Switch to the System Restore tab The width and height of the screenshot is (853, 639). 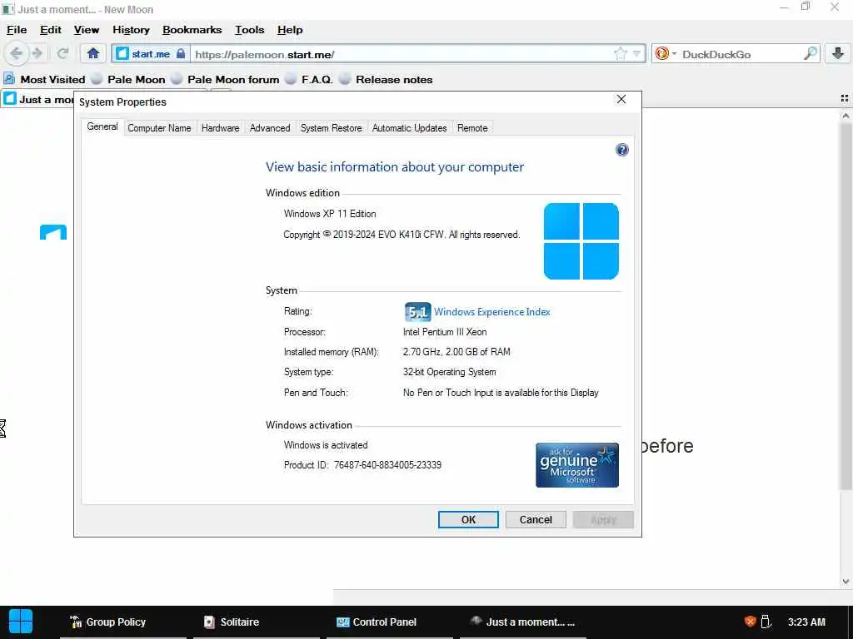(332, 128)
